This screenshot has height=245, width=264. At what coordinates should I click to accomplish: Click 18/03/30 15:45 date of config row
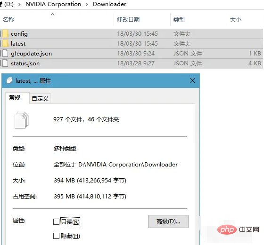click(137, 34)
